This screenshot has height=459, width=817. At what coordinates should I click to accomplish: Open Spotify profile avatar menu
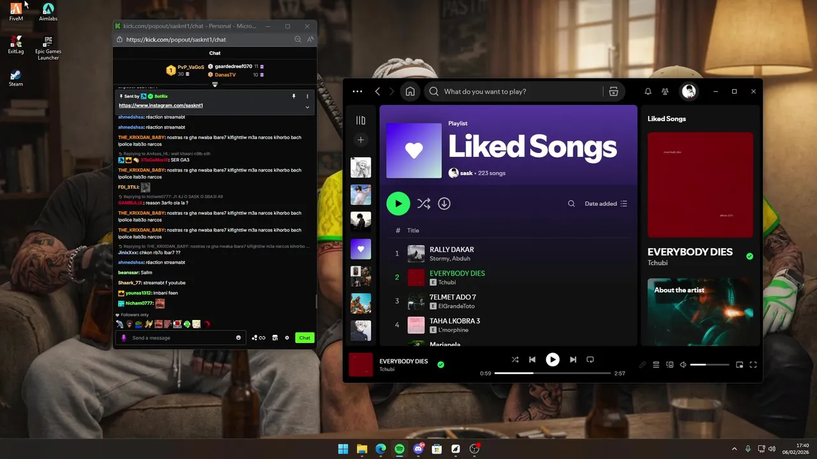click(689, 91)
